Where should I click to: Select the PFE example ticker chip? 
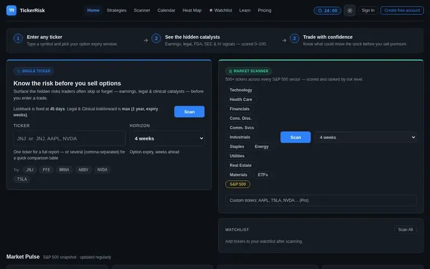click(46, 170)
